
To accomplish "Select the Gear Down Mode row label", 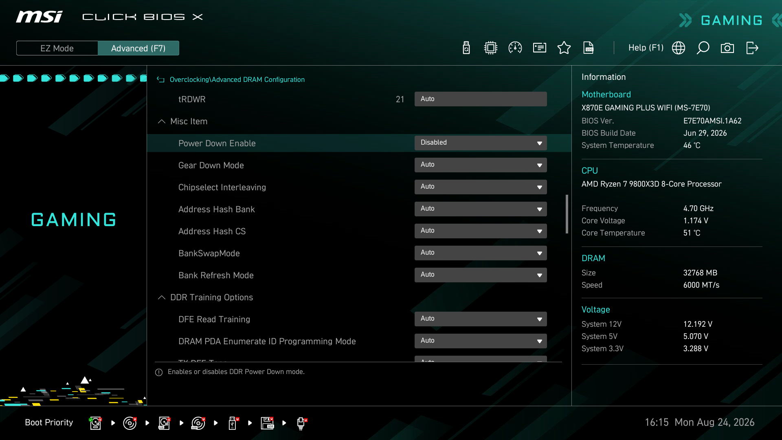I will (x=211, y=165).
